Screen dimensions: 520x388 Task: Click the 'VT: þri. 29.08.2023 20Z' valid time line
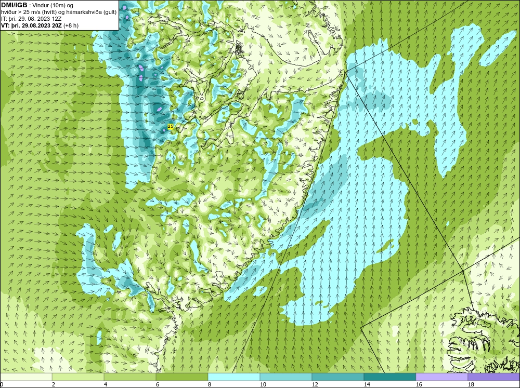tap(40, 25)
